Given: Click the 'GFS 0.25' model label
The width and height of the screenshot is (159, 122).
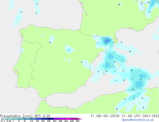Looking at the screenshot, I should pos(42,116).
